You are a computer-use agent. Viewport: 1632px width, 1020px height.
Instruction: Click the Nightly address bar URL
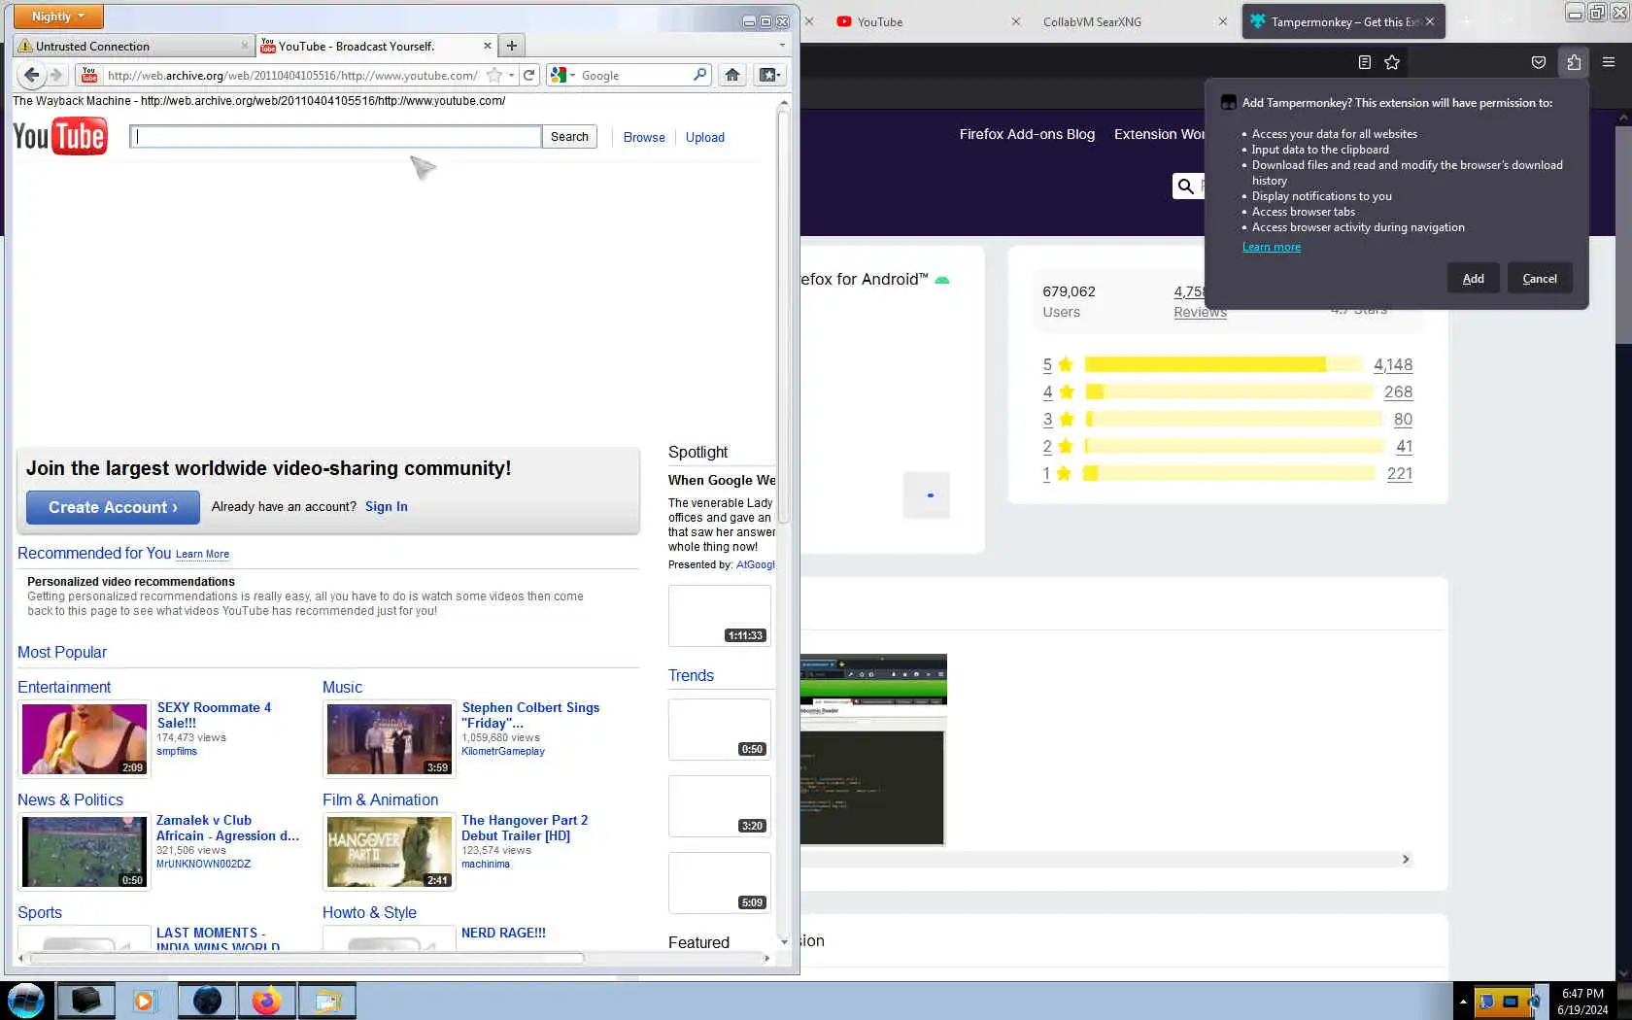coord(292,75)
